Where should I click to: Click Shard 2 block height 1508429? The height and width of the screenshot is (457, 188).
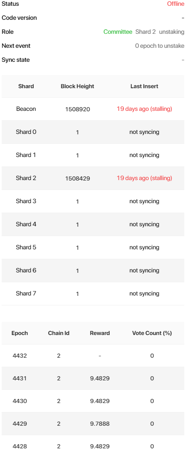(77, 178)
